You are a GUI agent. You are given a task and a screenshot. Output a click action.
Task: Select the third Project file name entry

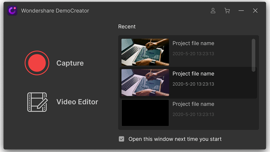click(193, 104)
